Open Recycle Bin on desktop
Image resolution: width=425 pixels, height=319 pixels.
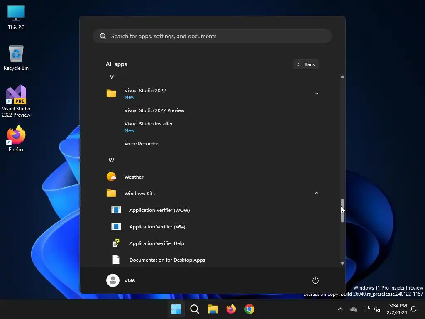coord(16,57)
